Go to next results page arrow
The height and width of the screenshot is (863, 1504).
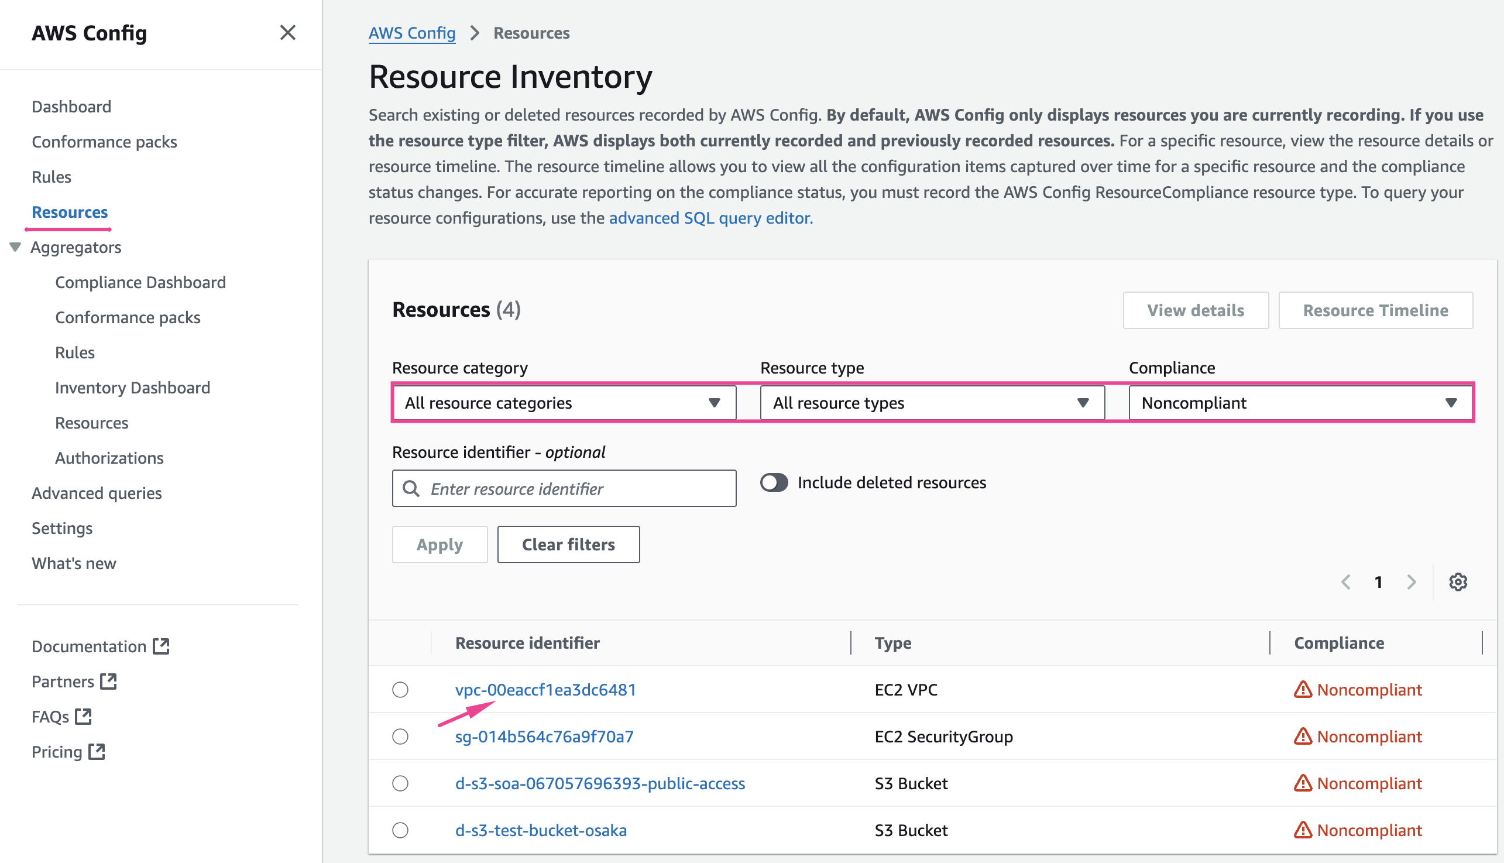click(x=1412, y=582)
